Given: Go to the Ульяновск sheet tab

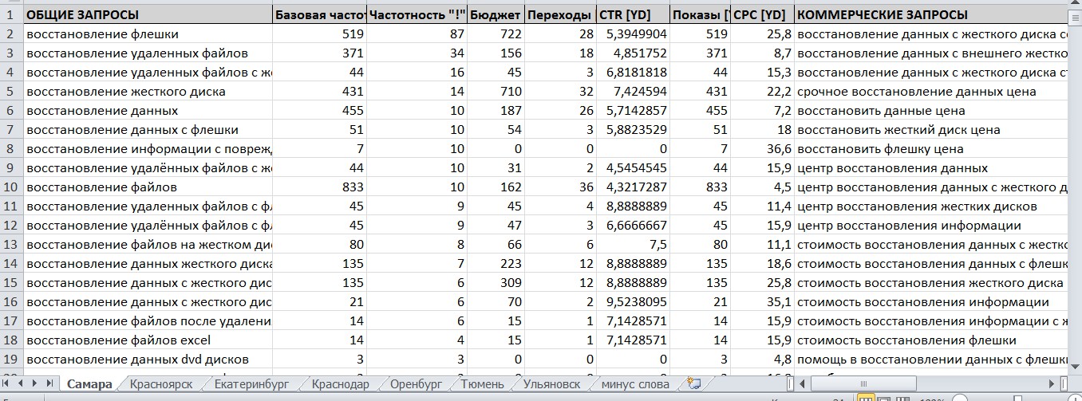Looking at the screenshot, I should pyautogui.click(x=552, y=383).
